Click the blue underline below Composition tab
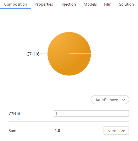The width and height of the screenshot is (138, 141). pyautogui.click(x=16, y=9)
